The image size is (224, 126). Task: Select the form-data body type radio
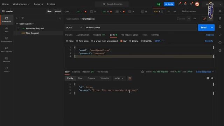[x=77, y=41]
